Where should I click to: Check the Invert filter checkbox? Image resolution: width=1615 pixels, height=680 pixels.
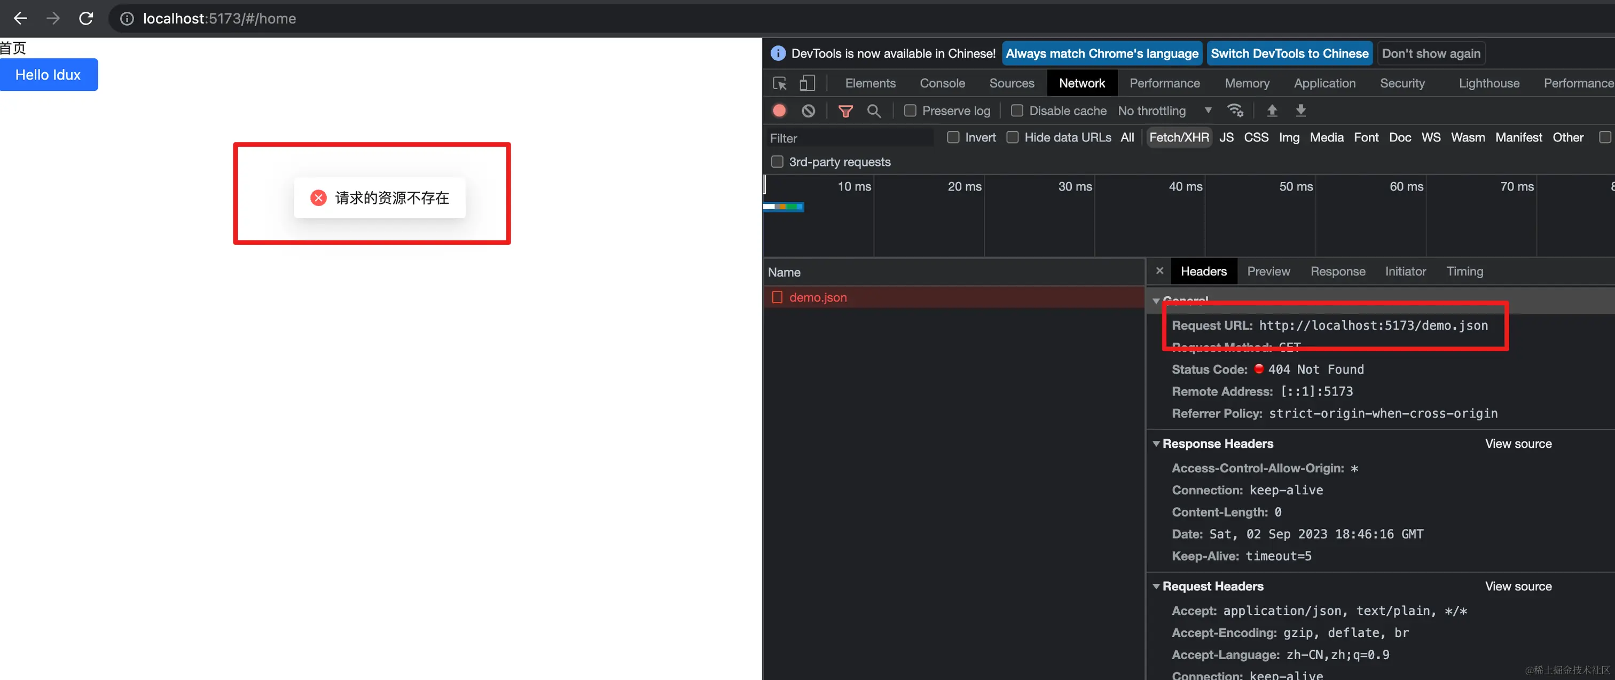[953, 137]
